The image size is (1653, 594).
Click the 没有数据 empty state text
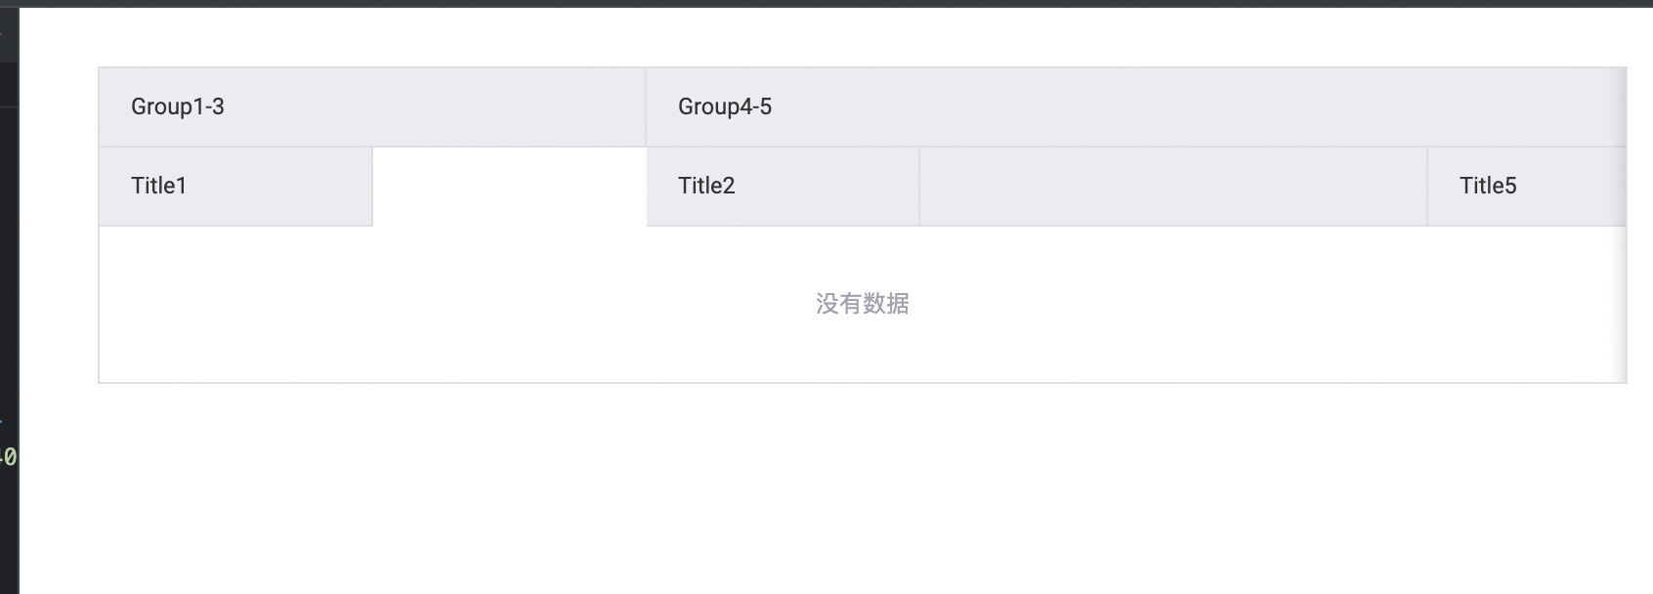864,304
